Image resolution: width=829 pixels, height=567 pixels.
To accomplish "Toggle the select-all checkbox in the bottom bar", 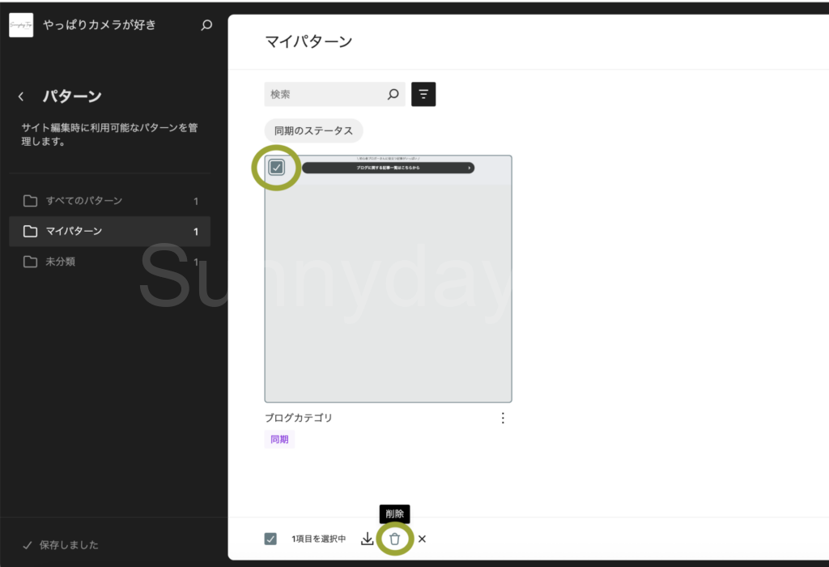I will coord(271,539).
